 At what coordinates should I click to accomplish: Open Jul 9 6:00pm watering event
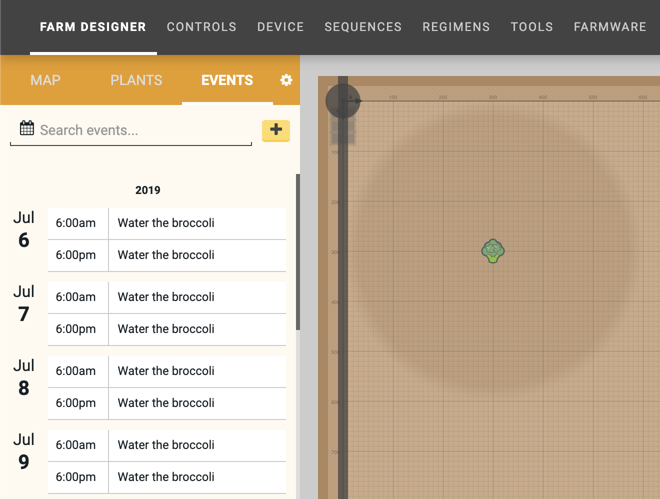(166, 477)
